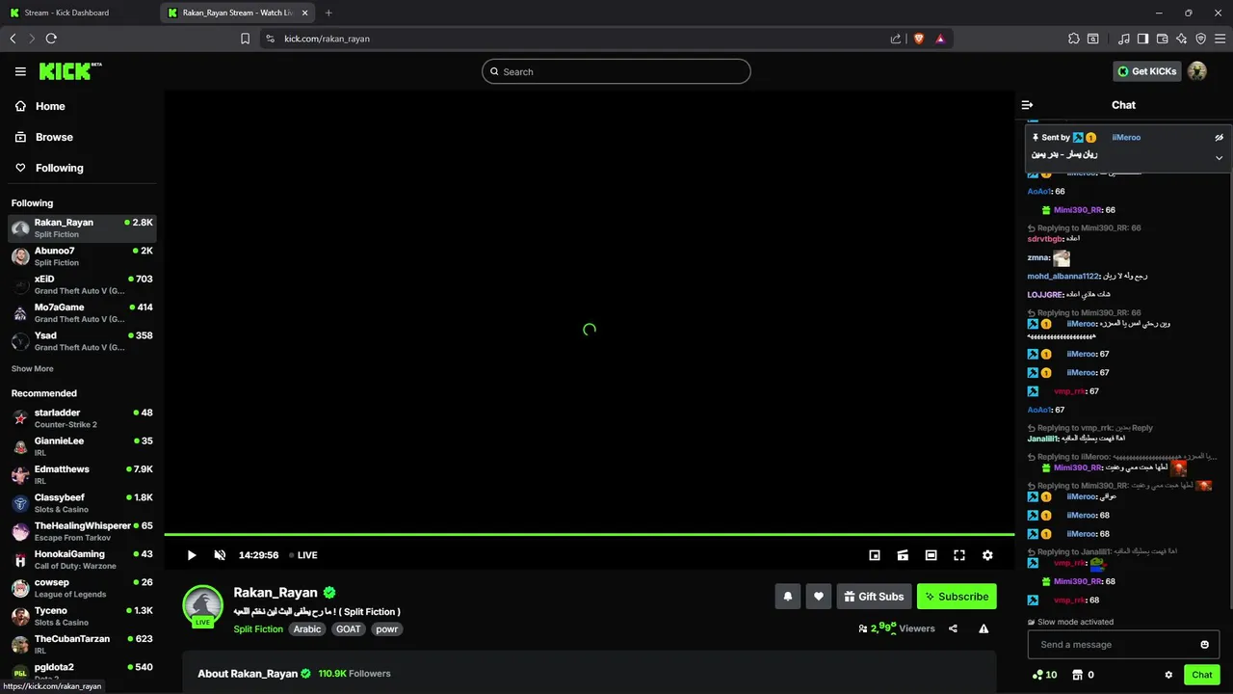Viewport: 1233px width, 694px height.
Task: Share the stream via share icon
Action: click(953, 628)
